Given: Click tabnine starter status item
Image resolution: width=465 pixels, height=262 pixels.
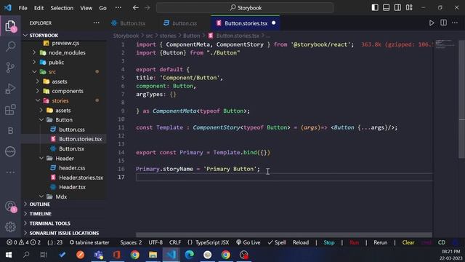Looking at the screenshot, I should [89, 242].
